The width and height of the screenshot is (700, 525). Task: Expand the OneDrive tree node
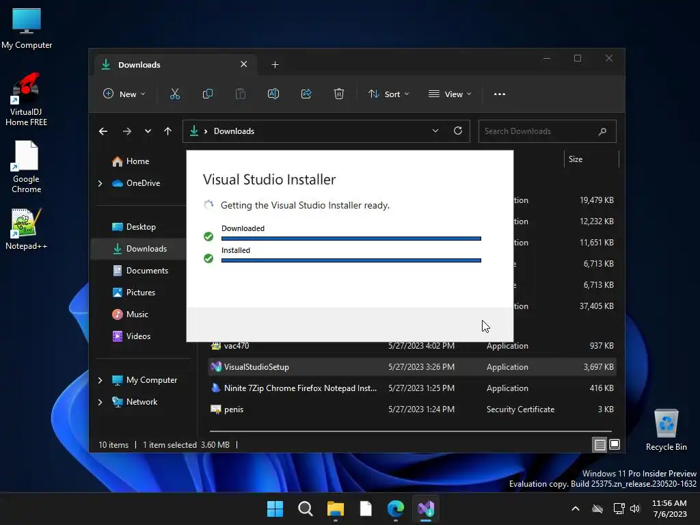(100, 183)
